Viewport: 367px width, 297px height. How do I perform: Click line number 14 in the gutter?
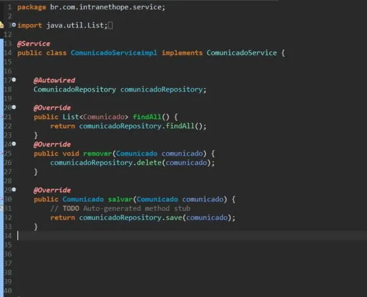pyautogui.click(x=7, y=53)
